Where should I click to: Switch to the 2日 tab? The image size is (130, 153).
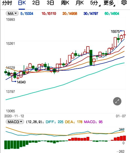pyautogui.click(x=36, y=3)
